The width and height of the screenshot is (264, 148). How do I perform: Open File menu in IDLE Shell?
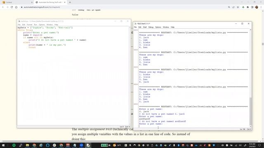pyautogui.click(x=135, y=27)
